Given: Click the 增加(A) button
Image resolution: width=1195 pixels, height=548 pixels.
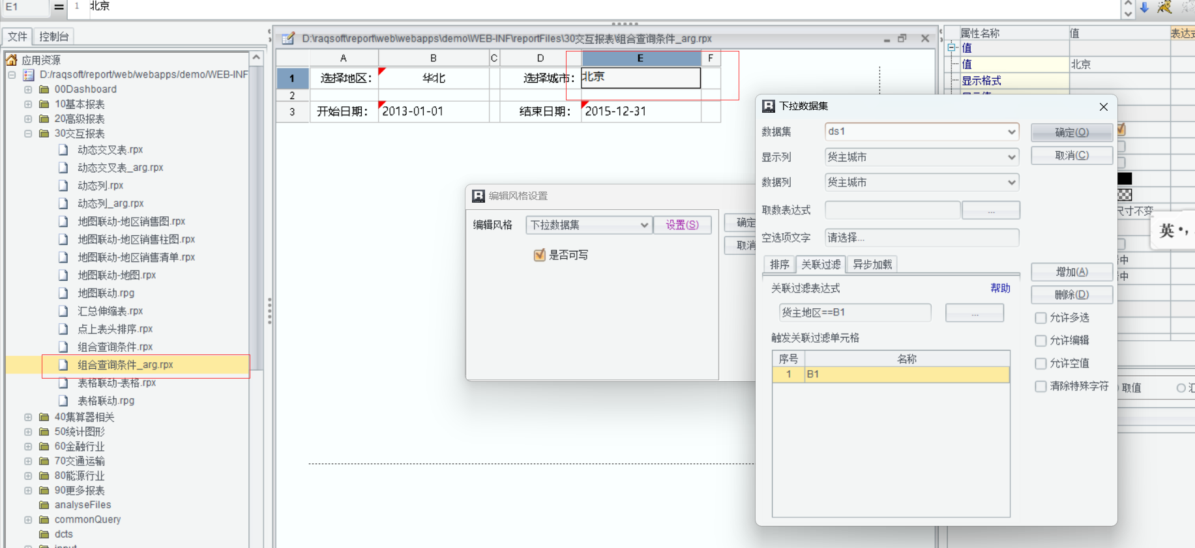Looking at the screenshot, I should pyautogui.click(x=1072, y=272).
